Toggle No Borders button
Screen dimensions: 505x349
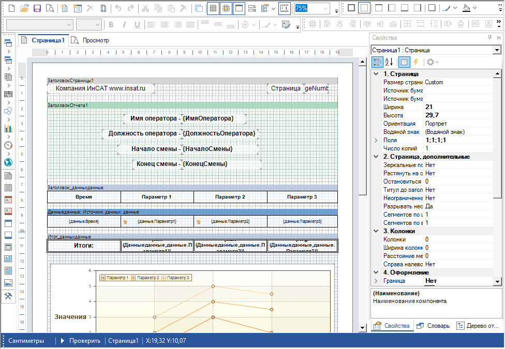coord(364,8)
